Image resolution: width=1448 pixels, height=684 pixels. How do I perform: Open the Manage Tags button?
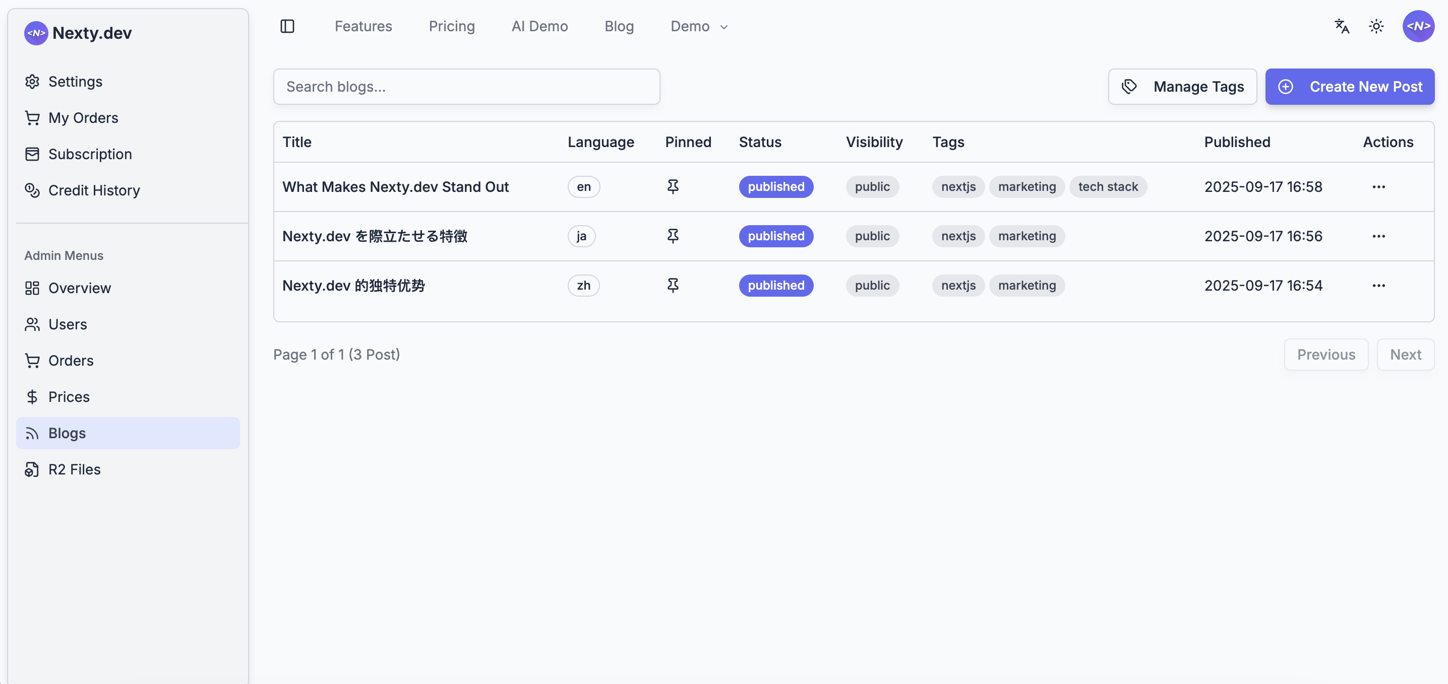[1182, 87]
